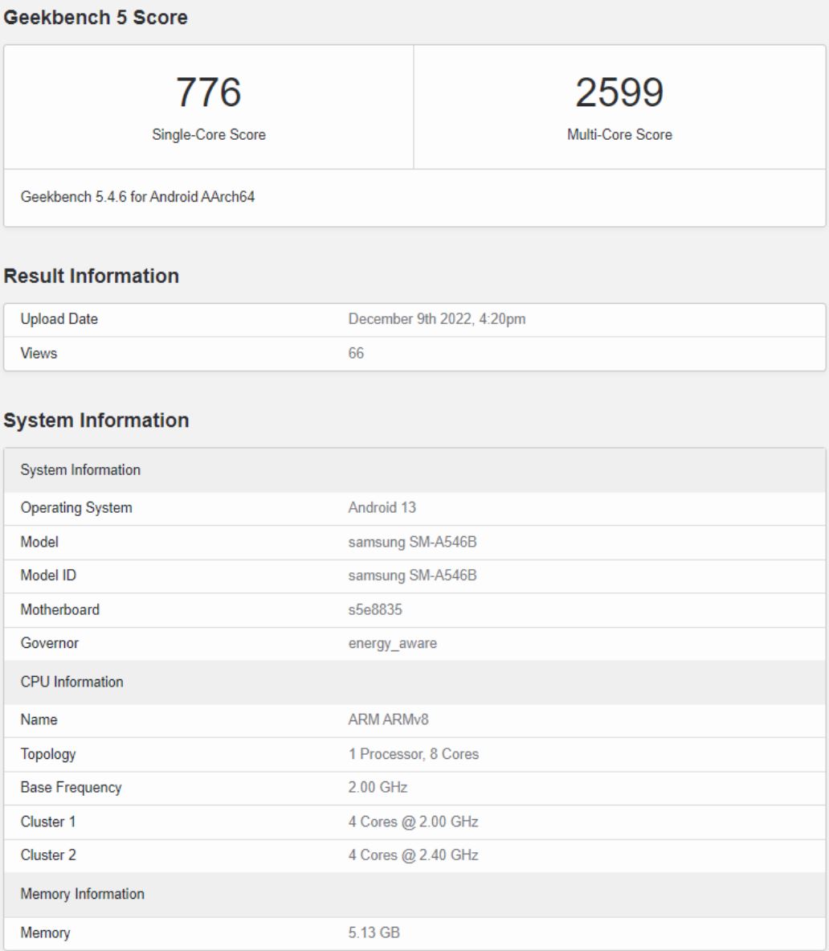This screenshot has height=951, width=829.
Task: Select the 4 Cores @ 2.40 GHz value
Action: pyautogui.click(x=413, y=855)
